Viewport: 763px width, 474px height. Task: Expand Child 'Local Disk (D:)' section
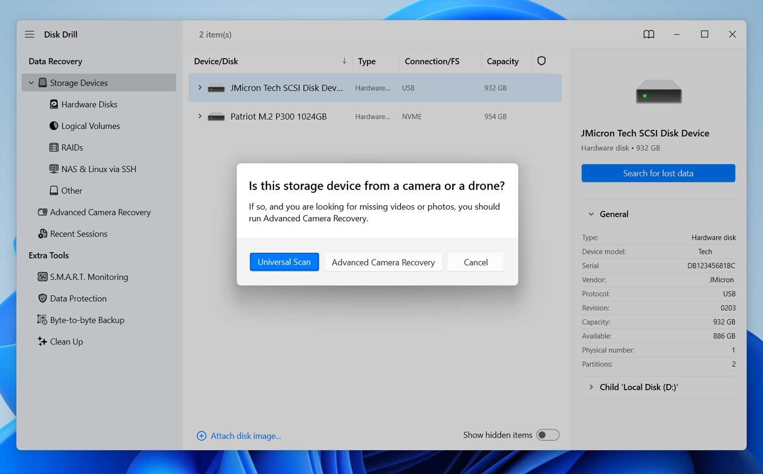591,387
